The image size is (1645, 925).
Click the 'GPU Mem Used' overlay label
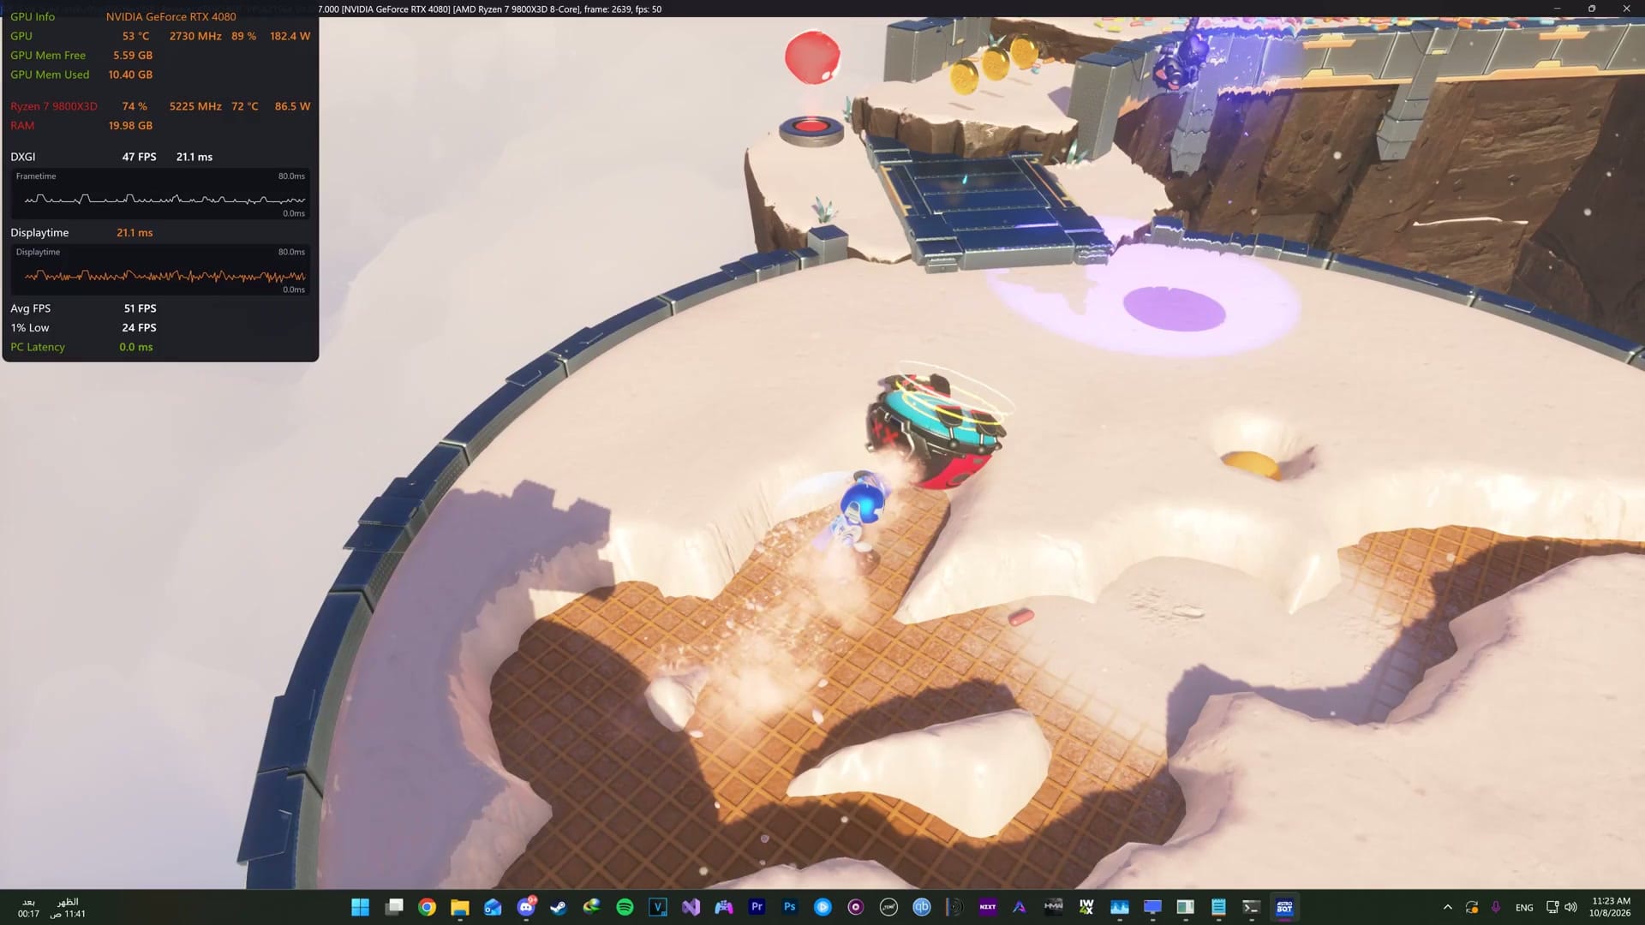tap(50, 75)
